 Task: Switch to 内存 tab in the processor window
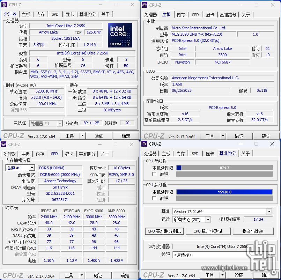(41, 14)
